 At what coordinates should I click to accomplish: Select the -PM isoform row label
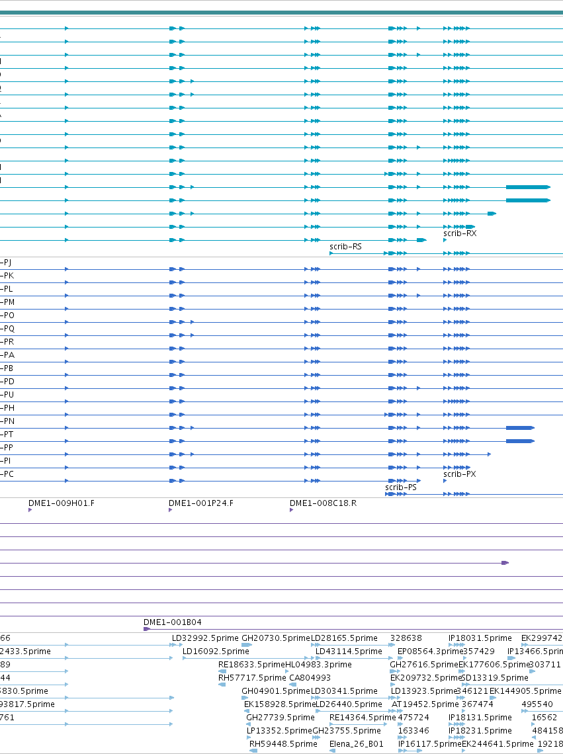(7, 302)
